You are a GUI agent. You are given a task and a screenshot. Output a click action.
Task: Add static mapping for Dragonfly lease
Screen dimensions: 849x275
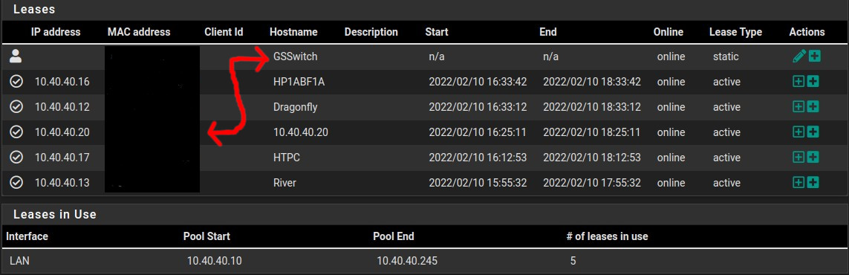(798, 106)
